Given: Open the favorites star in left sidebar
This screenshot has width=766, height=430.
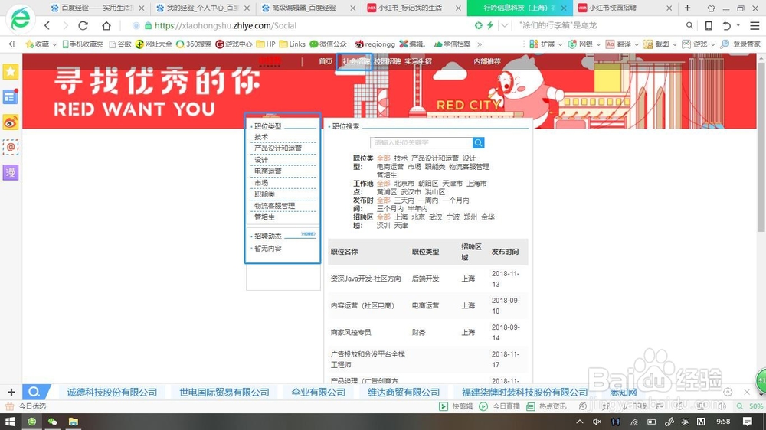Looking at the screenshot, I should coord(11,71).
